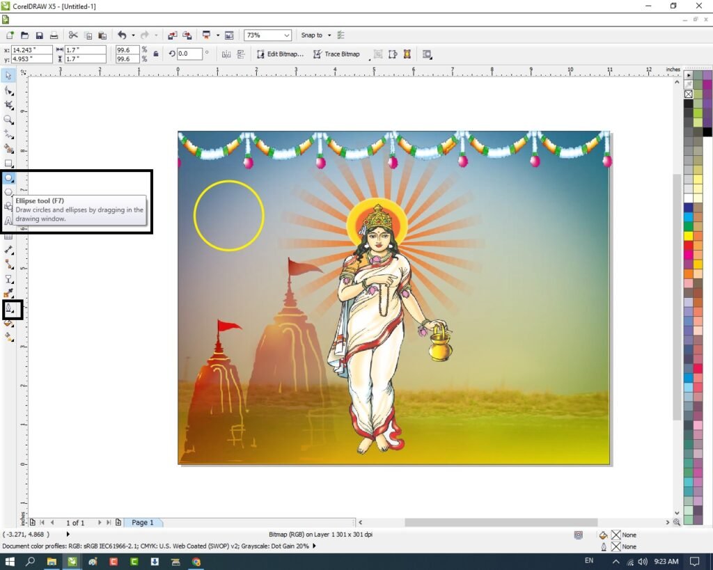713x570 pixels.
Task: Select the Smart Fill tool
Action: coord(8,149)
